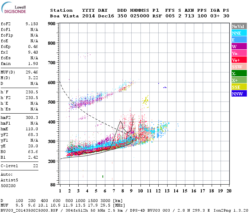The height and width of the screenshot is (213, 249).
Task: Select the No Val legend swatch
Action: click(x=239, y=26)
